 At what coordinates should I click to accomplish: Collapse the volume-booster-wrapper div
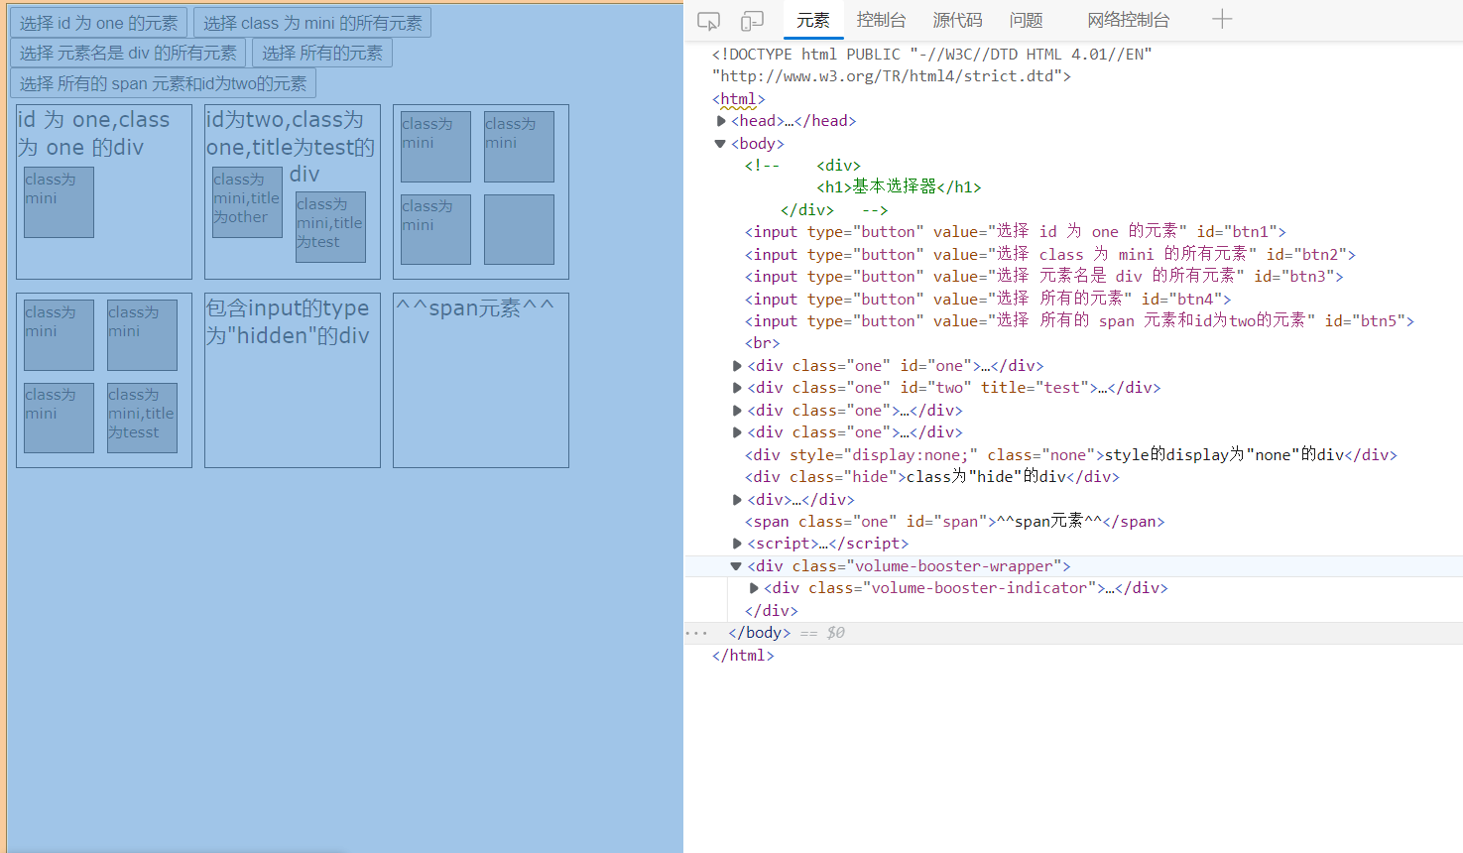tap(736, 566)
